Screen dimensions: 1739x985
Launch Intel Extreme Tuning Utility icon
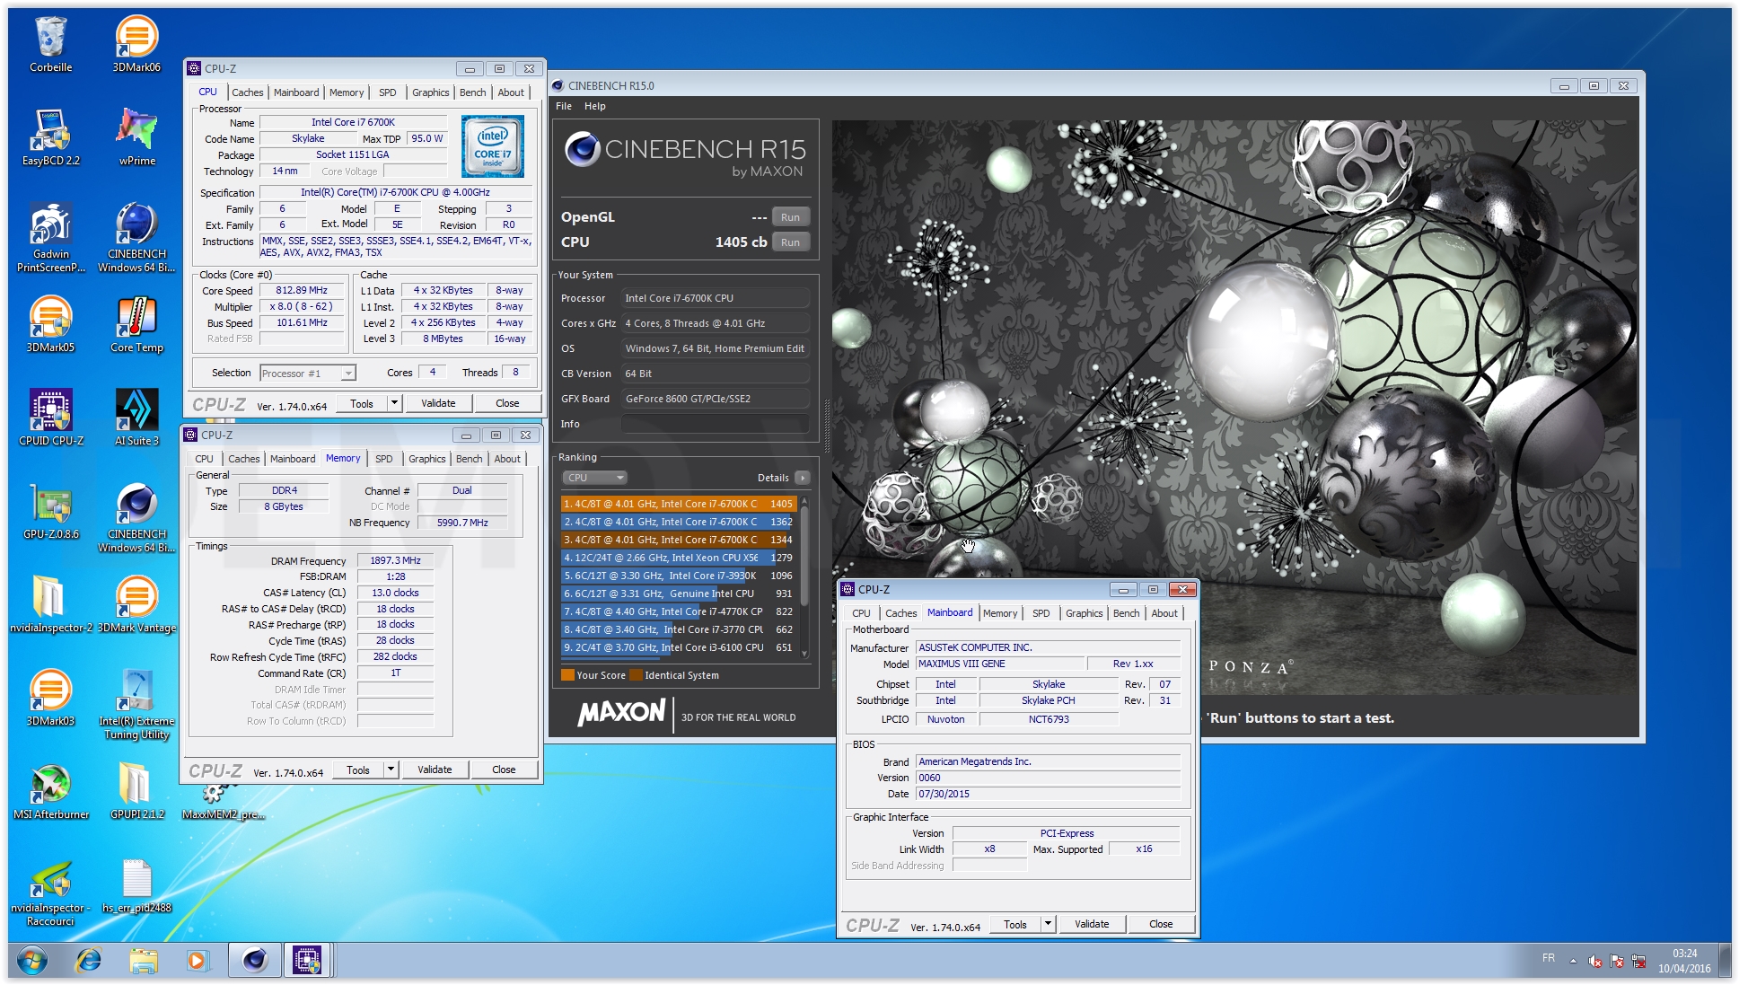(136, 703)
